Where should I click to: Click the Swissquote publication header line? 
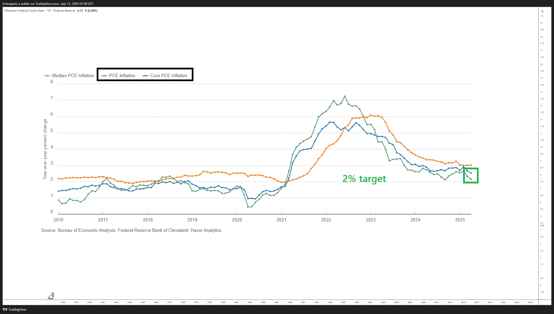[48, 4]
